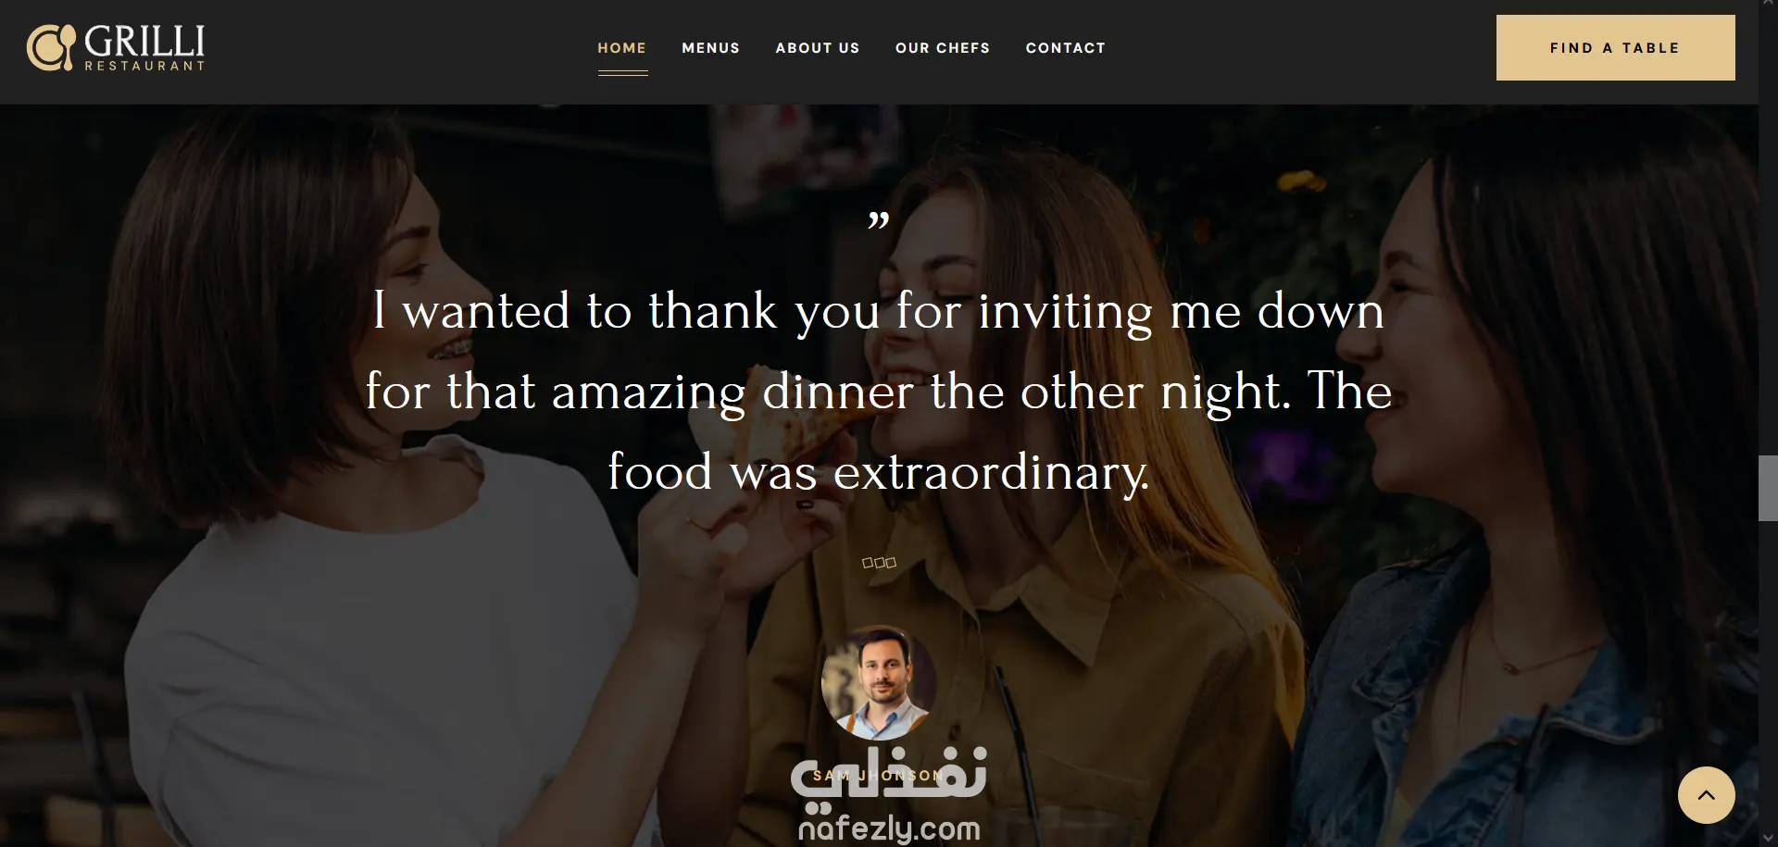
Task: Open the About Us page
Action: click(818, 48)
